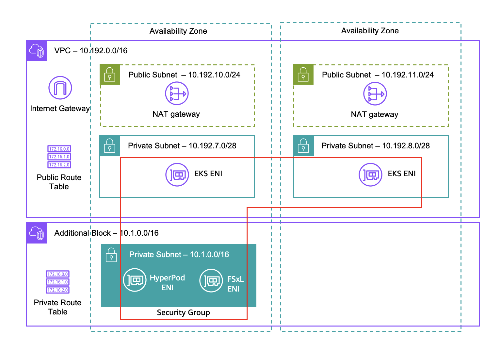Screen dimensions: 501x353
Task: Click the HyperPod ENI icon
Action: click(x=135, y=280)
